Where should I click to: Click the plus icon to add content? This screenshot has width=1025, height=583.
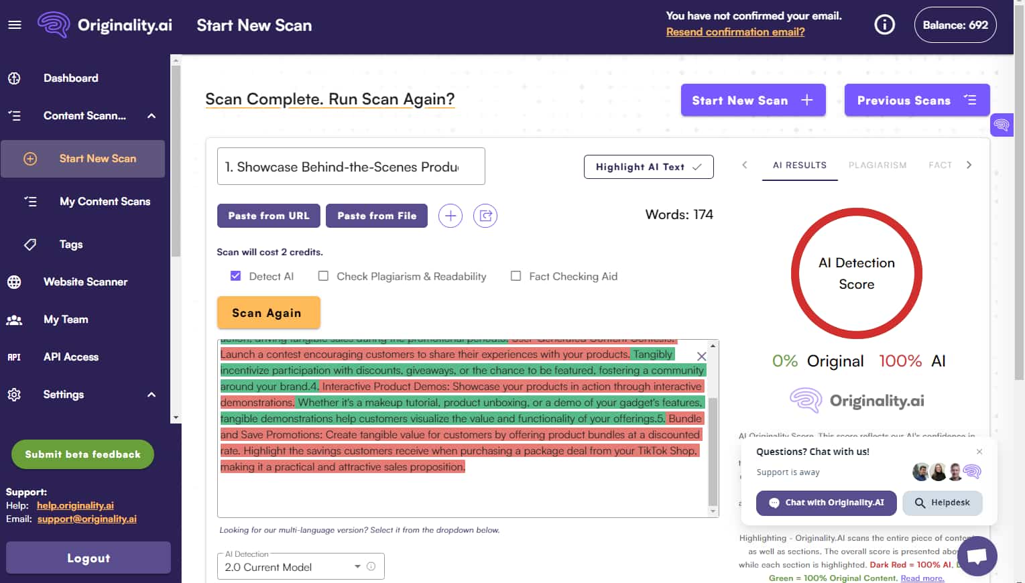[450, 216]
